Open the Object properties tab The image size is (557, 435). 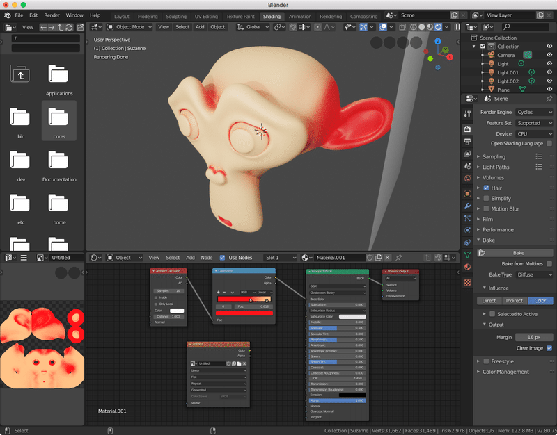[467, 194]
